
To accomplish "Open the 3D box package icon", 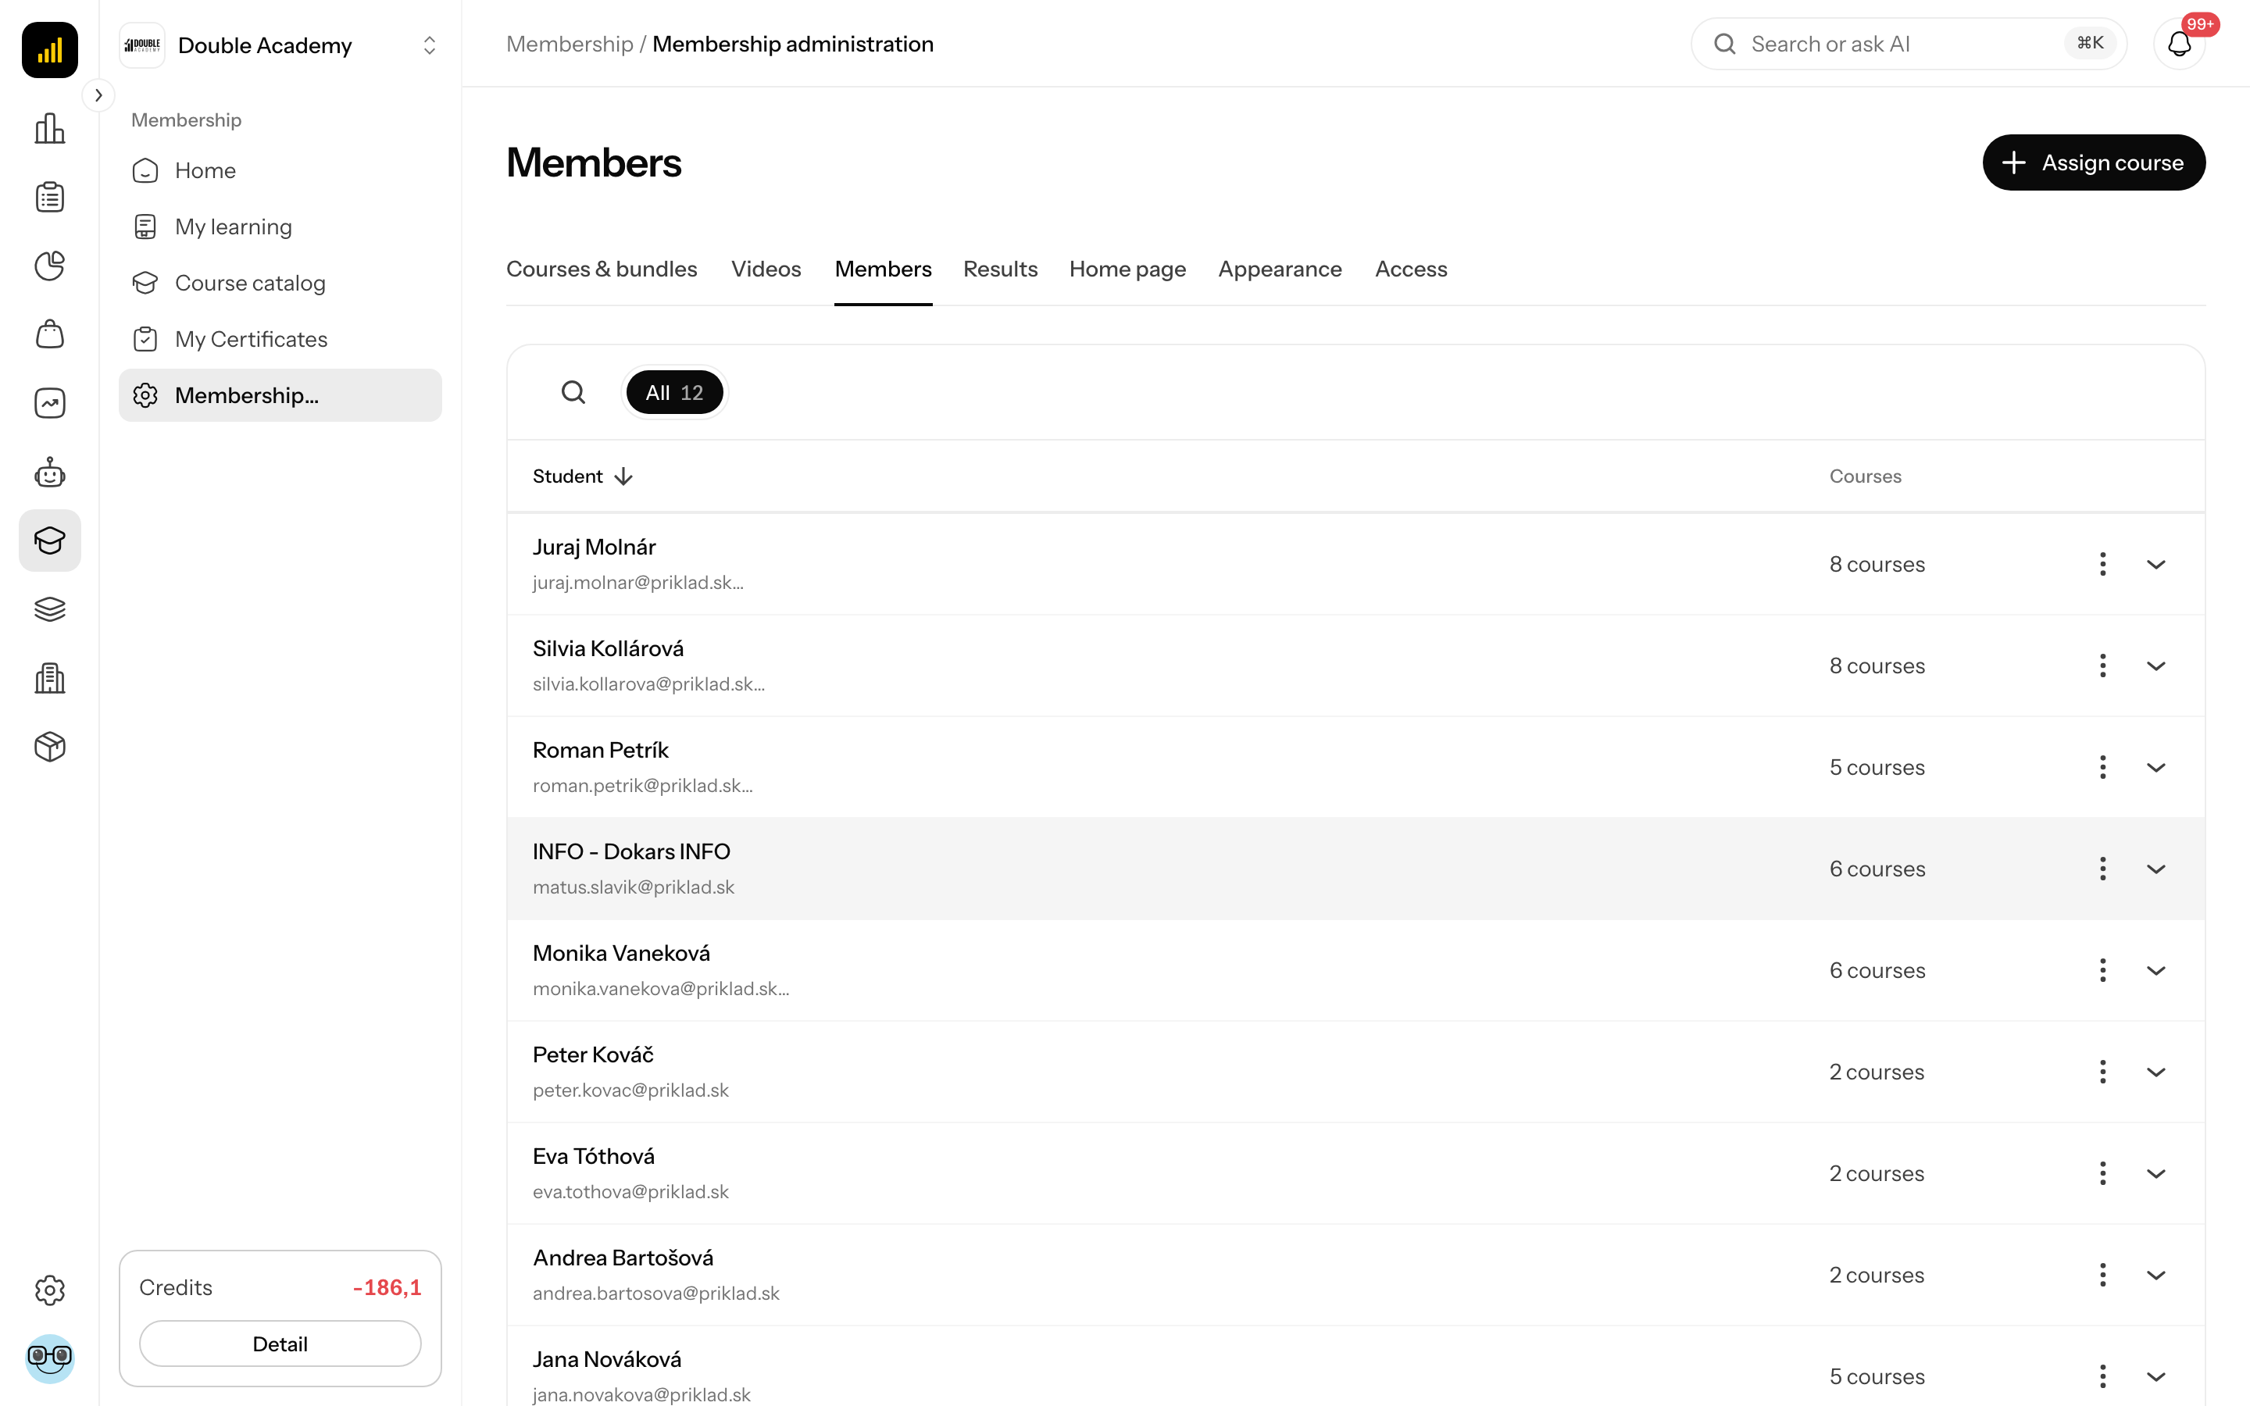I will [x=49, y=747].
